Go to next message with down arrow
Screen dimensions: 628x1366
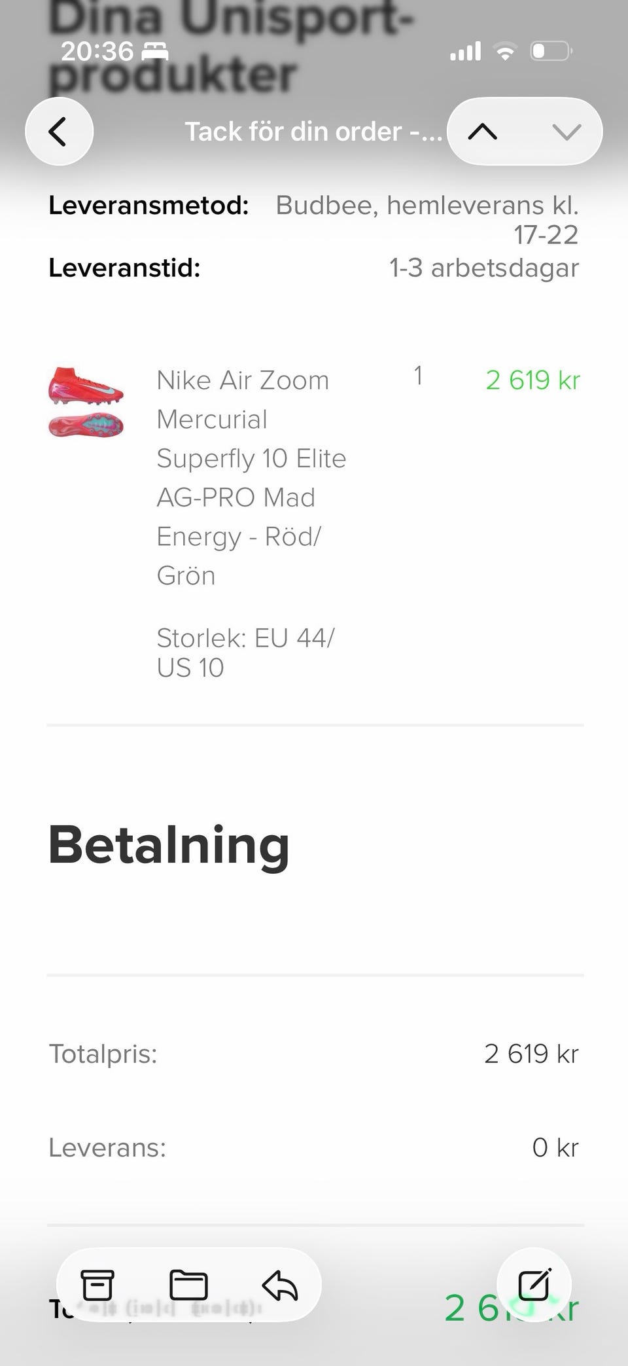566,132
